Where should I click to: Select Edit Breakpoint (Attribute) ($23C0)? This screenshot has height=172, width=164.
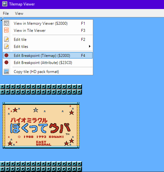tap(48, 63)
